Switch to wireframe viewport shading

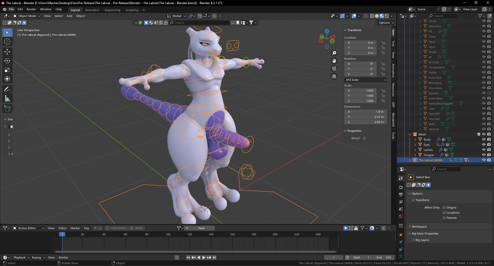[372, 16]
